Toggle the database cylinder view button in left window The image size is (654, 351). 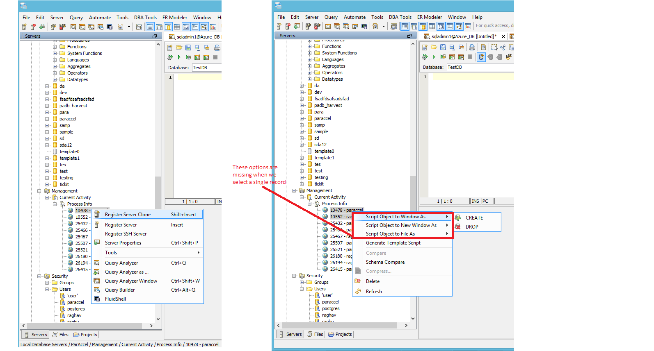pyautogui.click(x=168, y=27)
